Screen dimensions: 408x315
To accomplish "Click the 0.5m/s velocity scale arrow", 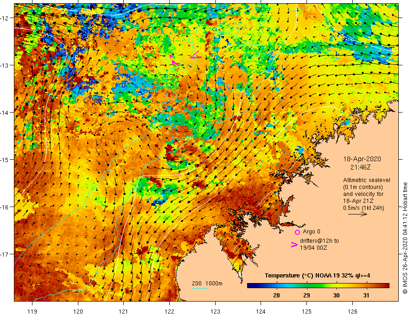I will [357, 214].
